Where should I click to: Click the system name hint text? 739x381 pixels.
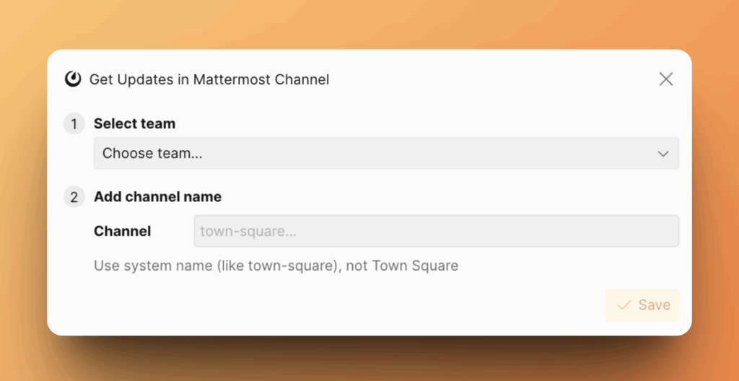(x=276, y=266)
